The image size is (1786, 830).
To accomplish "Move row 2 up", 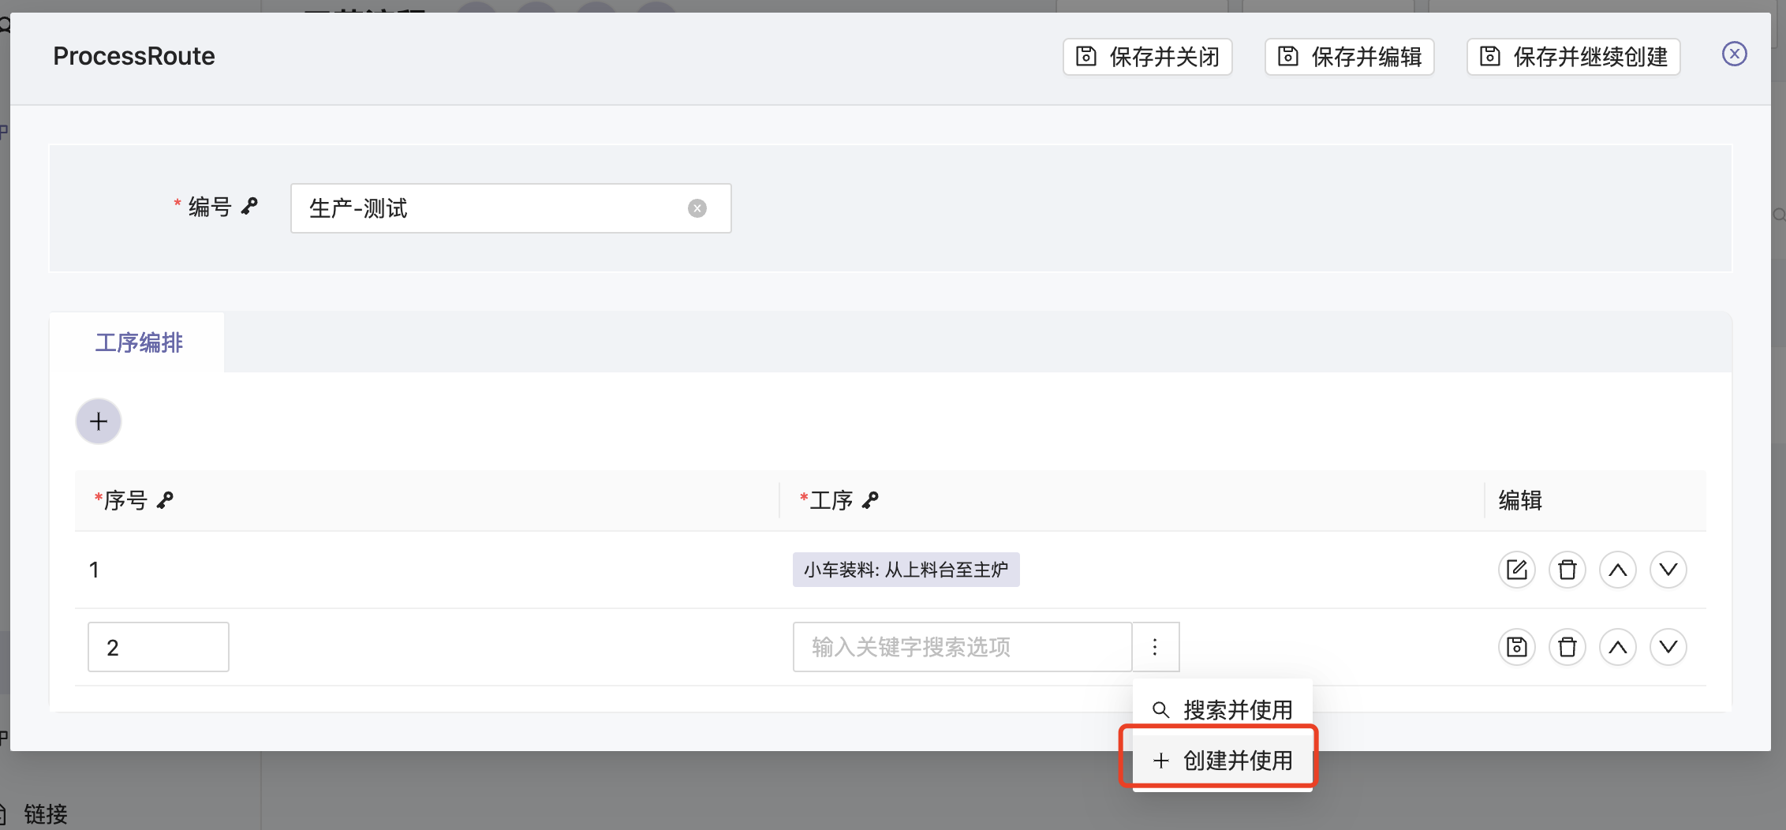I will click(1617, 647).
